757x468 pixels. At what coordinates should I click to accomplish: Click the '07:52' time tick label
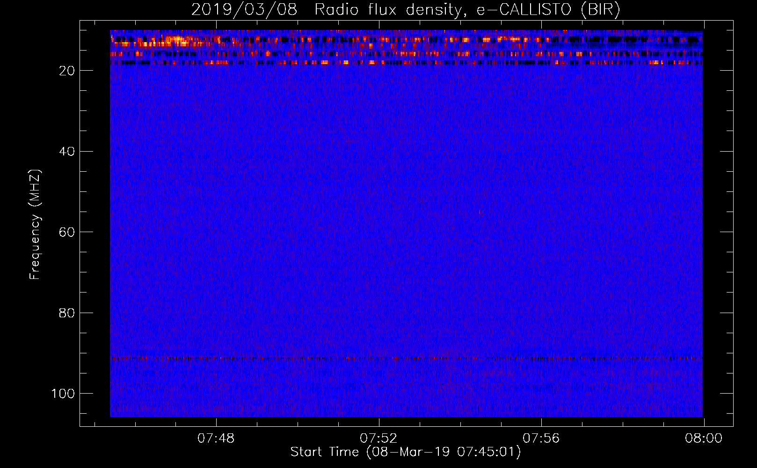(378, 439)
